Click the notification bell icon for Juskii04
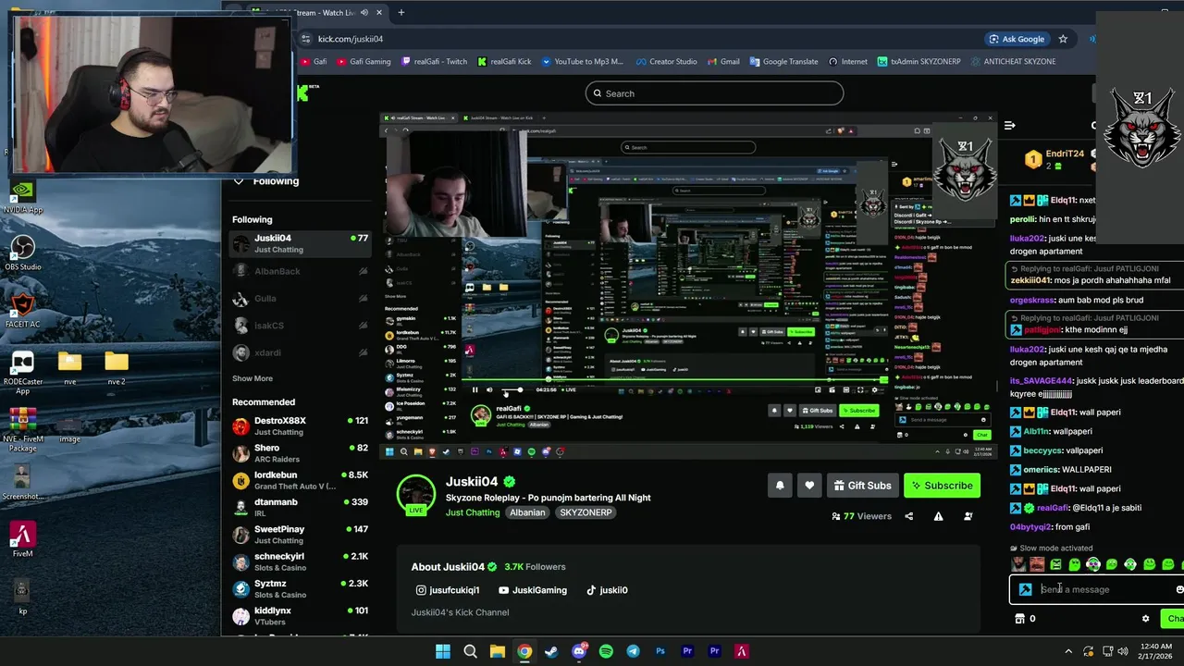Screen dimensions: 1184x666 tap(780, 486)
